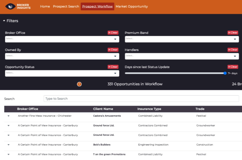
Task: Collapse the Filters section
Action: (11, 21)
